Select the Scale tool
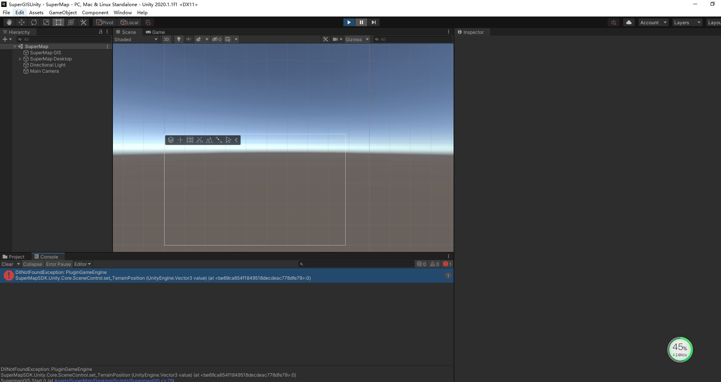The height and width of the screenshot is (382, 721). (x=46, y=22)
